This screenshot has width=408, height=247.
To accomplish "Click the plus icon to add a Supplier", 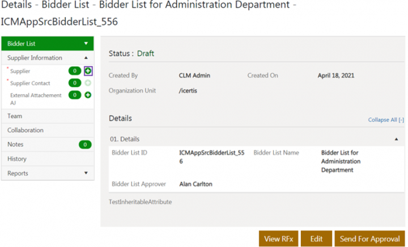I will point(88,71).
